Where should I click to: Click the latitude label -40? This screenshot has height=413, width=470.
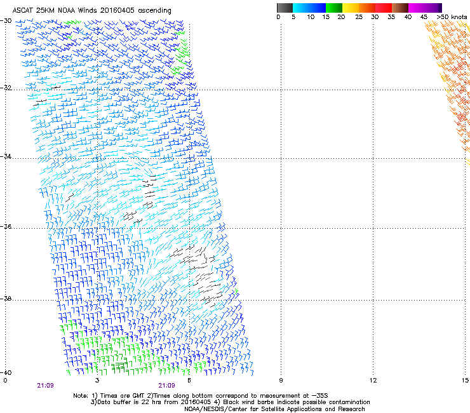pyautogui.click(x=6, y=372)
